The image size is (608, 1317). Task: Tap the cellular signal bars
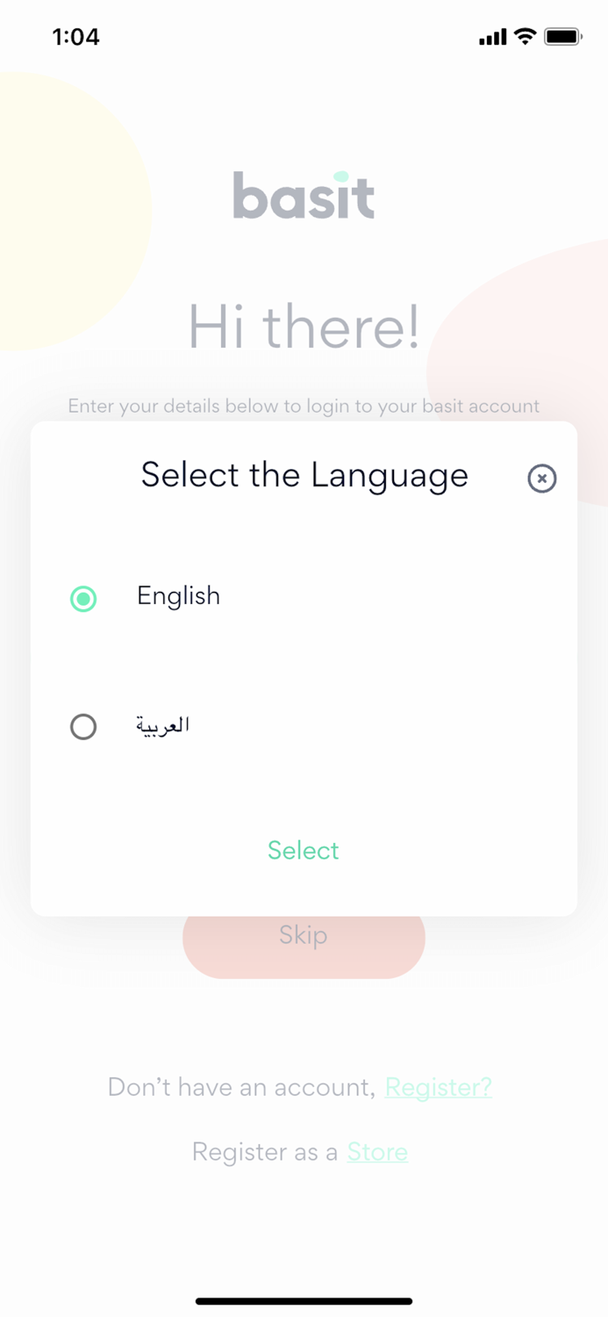coord(492,38)
